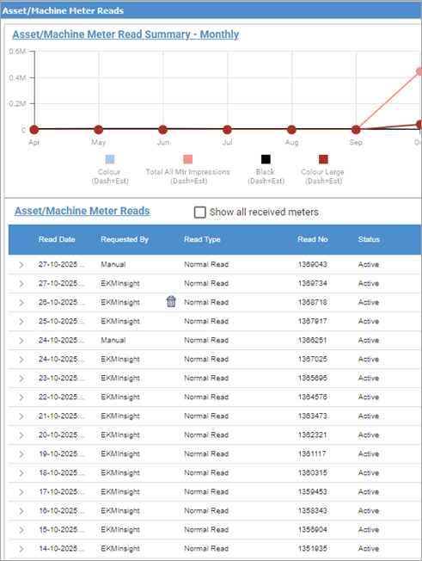
Task: Open the Asset/Machine Meter Reads link above the table
Action: point(83,211)
